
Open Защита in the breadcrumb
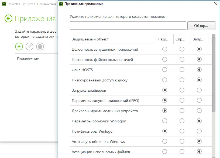coord(27,4)
